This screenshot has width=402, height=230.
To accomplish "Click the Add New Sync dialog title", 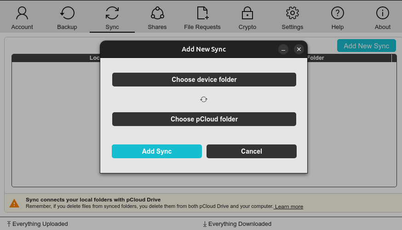I will point(204,49).
